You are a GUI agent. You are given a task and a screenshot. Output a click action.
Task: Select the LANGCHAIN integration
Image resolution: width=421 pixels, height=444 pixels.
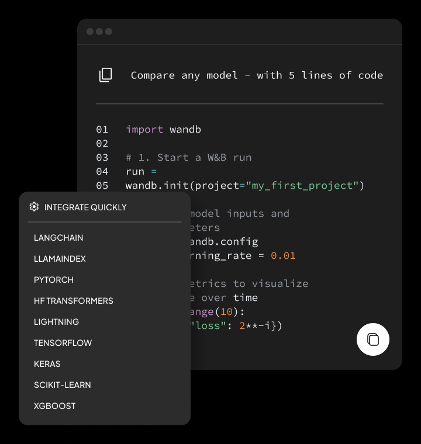click(58, 238)
